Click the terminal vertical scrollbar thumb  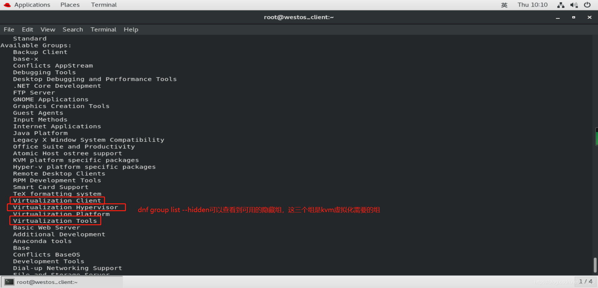[595, 265]
